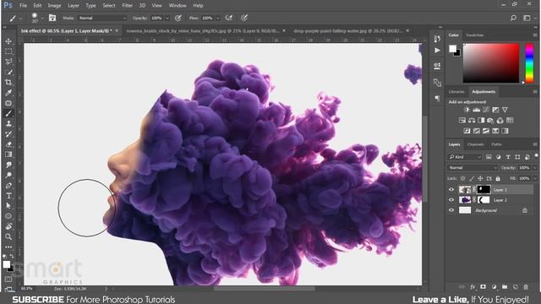Select the Crop tool
This screenshot has width=541, height=304.
tap(8, 83)
